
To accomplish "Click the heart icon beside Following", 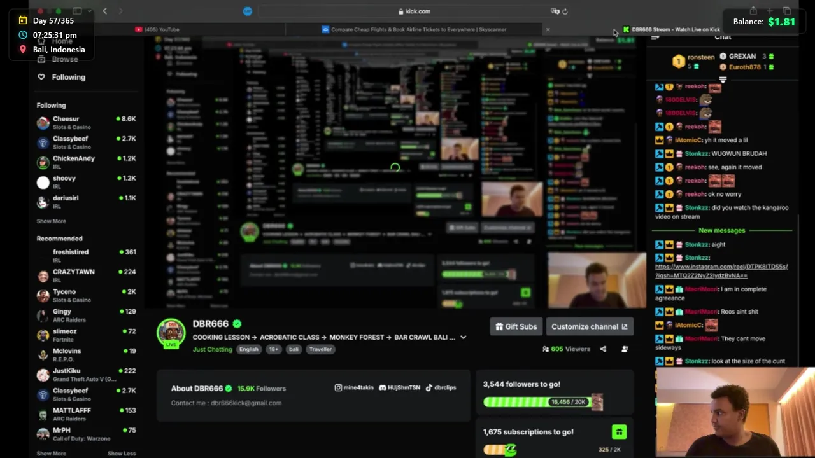I will (41, 77).
